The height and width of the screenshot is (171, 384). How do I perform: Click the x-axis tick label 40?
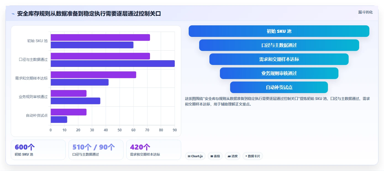(x=106, y=130)
